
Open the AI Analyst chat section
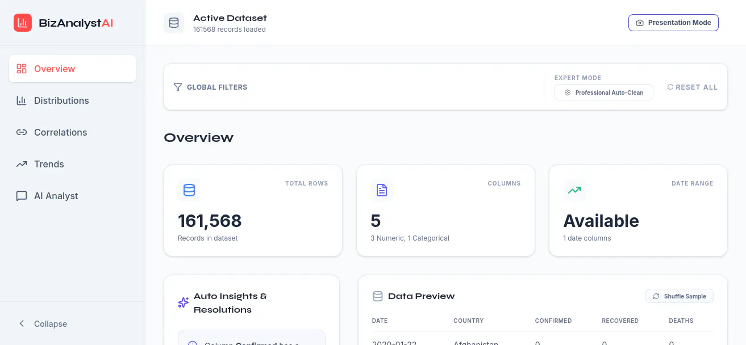72,196
